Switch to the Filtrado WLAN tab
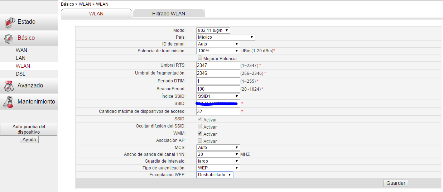This screenshot has width=443, height=192. click(x=168, y=14)
